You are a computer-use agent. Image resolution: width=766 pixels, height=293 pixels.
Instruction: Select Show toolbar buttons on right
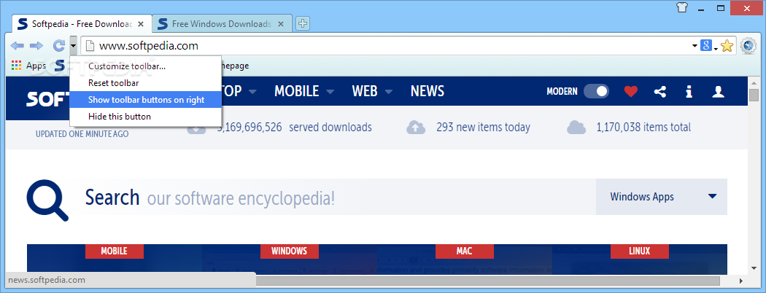coord(146,100)
